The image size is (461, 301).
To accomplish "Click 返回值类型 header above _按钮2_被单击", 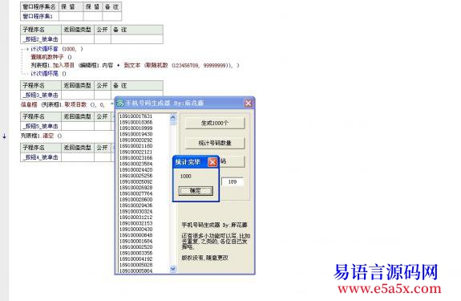I will 78,30.
